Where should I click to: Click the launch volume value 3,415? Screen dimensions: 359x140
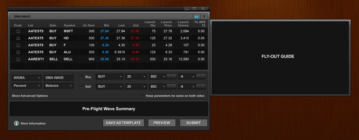coord(184,38)
